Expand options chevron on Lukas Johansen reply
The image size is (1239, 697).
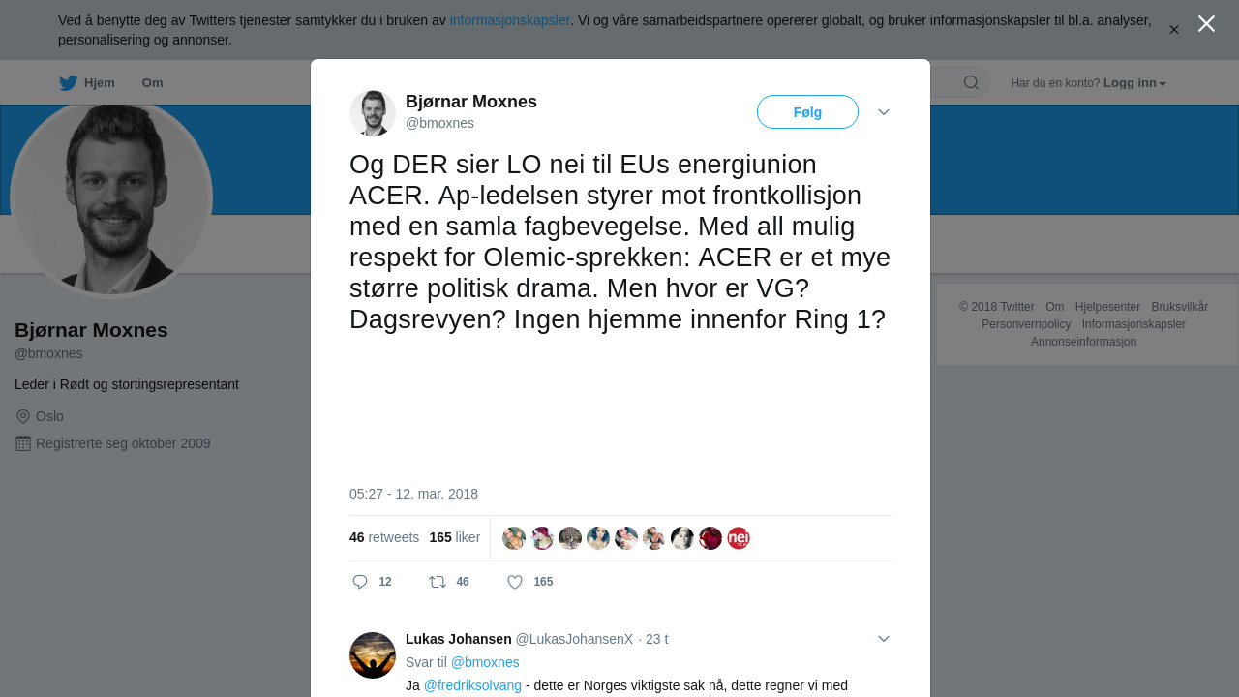pos(884,639)
